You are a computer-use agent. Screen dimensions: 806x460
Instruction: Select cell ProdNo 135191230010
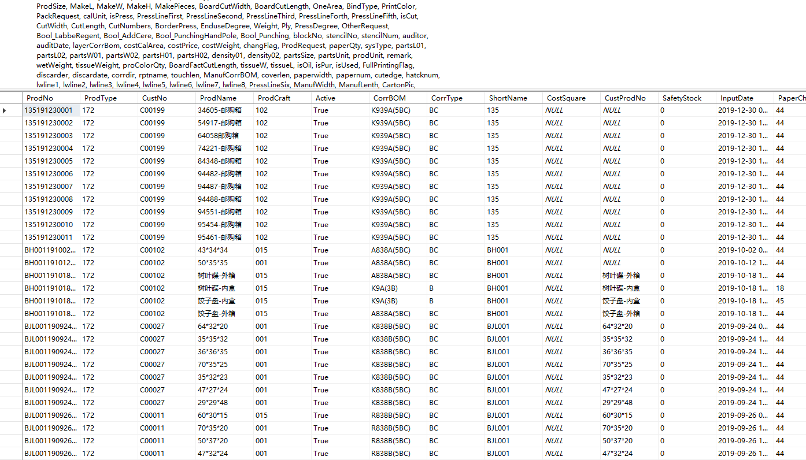pyautogui.click(x=51, y=225)
